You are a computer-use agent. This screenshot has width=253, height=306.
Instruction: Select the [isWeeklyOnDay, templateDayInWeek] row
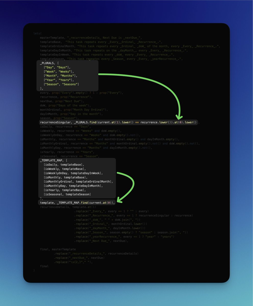point(73,173)
